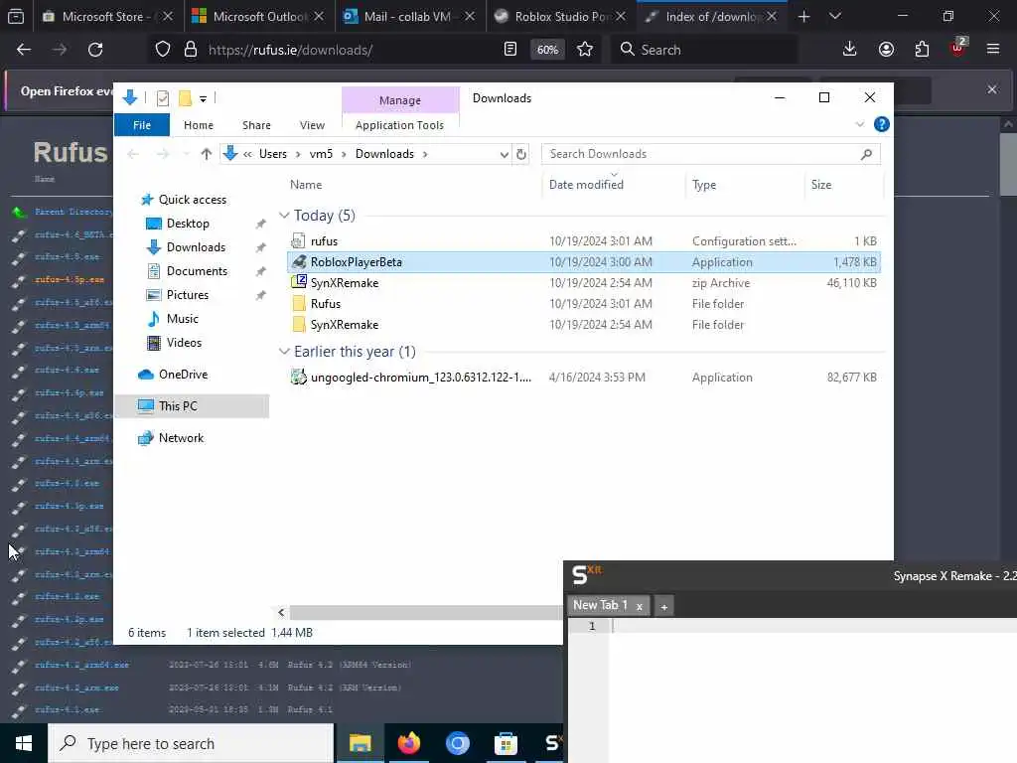Switch to Mail - collab VM tab
Viewport: 1017px width, 763px height.
coord(407,16)
